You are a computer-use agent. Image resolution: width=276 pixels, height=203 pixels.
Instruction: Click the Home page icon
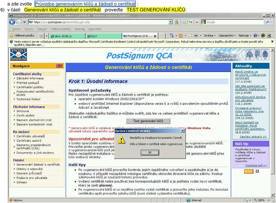(172, 36)
